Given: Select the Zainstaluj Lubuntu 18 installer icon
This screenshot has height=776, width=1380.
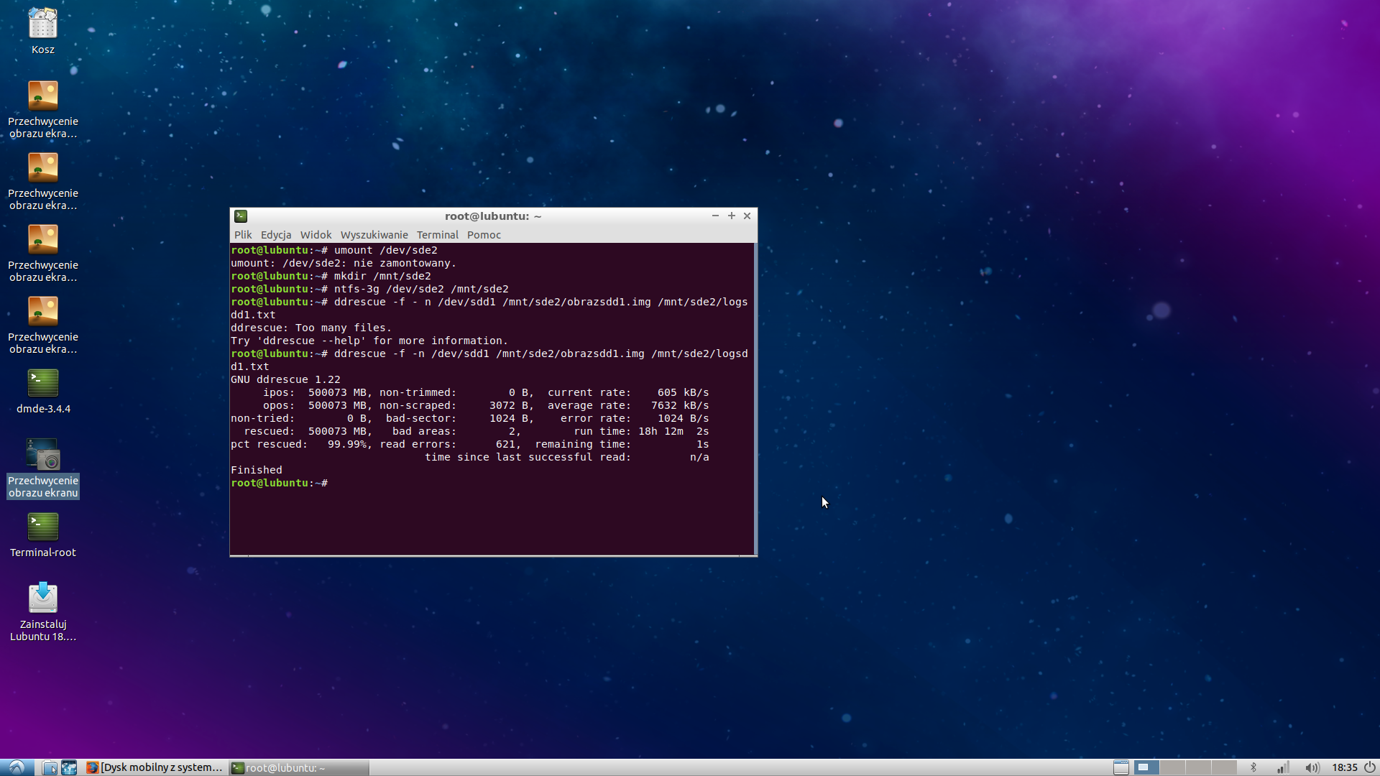Looking at the screenshot, I should 43,611.
